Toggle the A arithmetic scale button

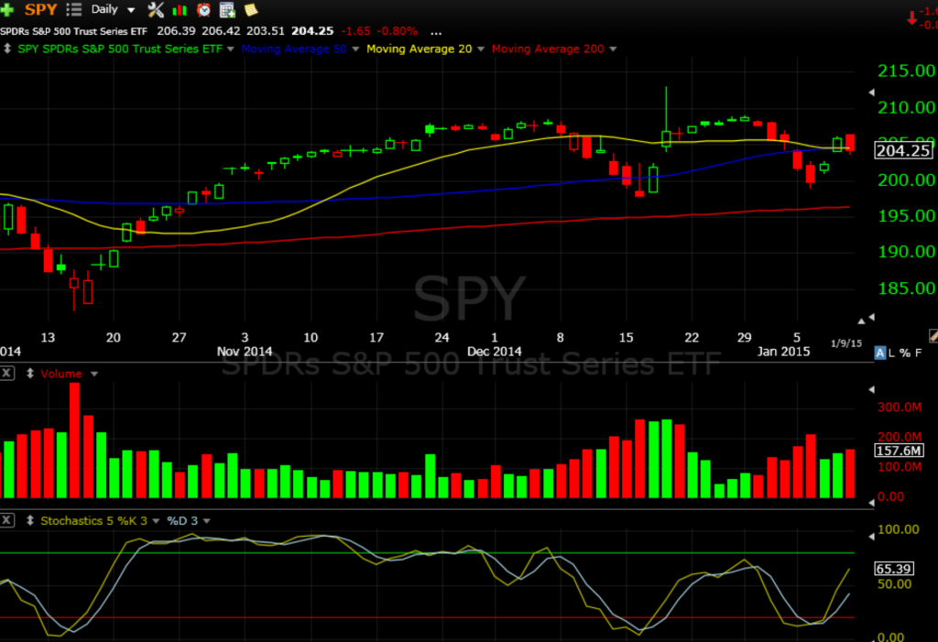880,353
